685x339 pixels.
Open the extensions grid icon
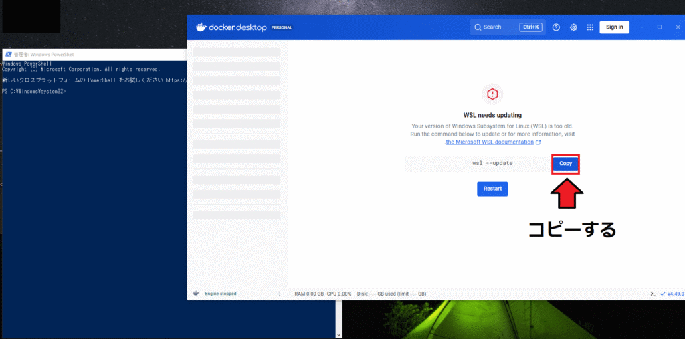click(590, 27)
